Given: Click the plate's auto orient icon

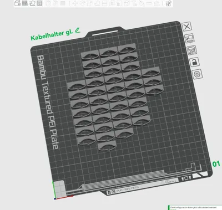Looking at the screenshot, I should point(190,38).
